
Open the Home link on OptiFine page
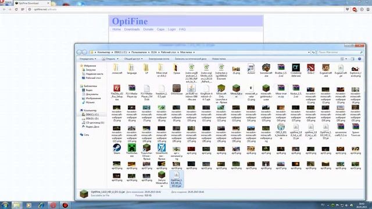coord(116,30)
